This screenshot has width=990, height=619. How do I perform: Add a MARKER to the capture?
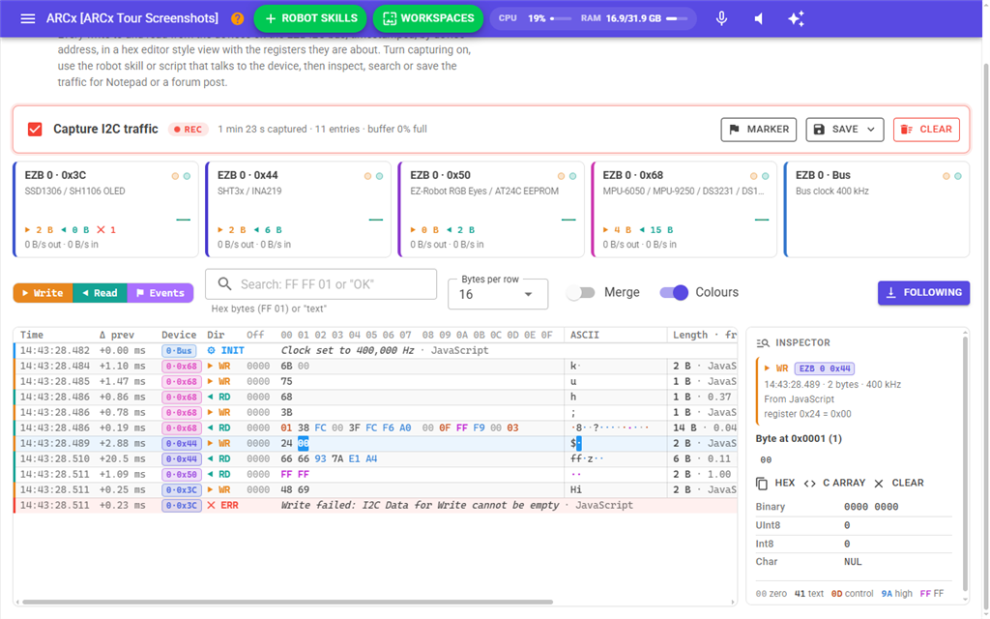(x=759, y=130)
